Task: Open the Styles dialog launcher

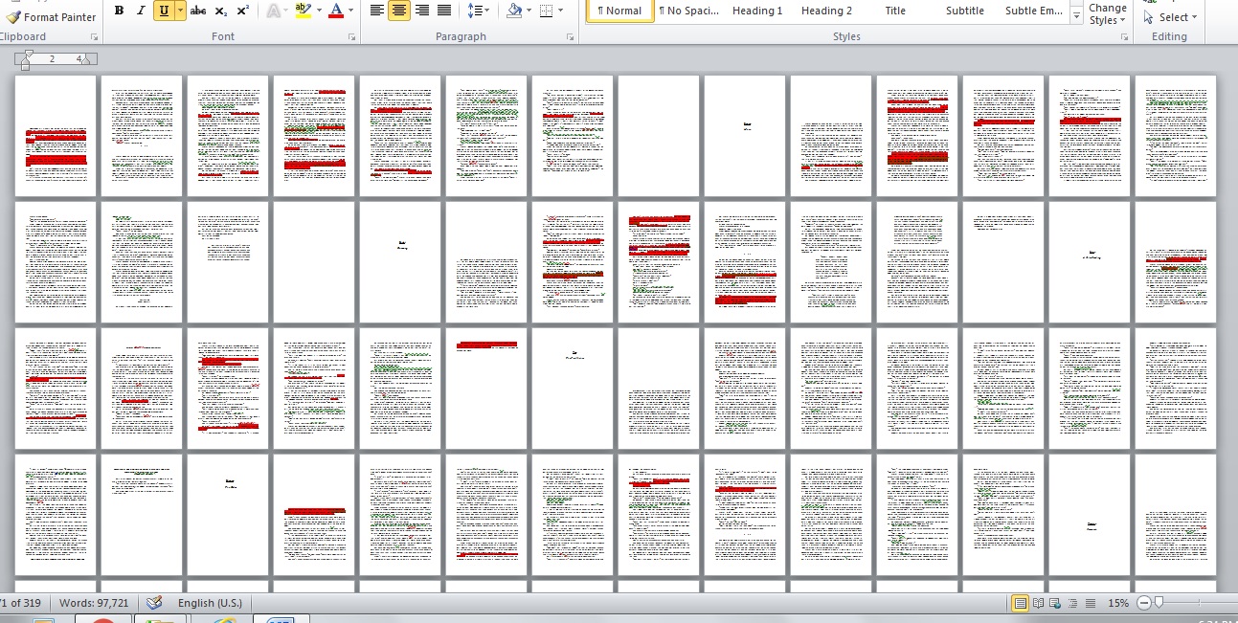Action: tap(1125, 37)
